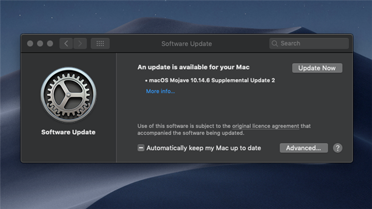The height and width of the screenshot is (209, 372).
Task: Open the More info… link
Action: pos(160,91)
